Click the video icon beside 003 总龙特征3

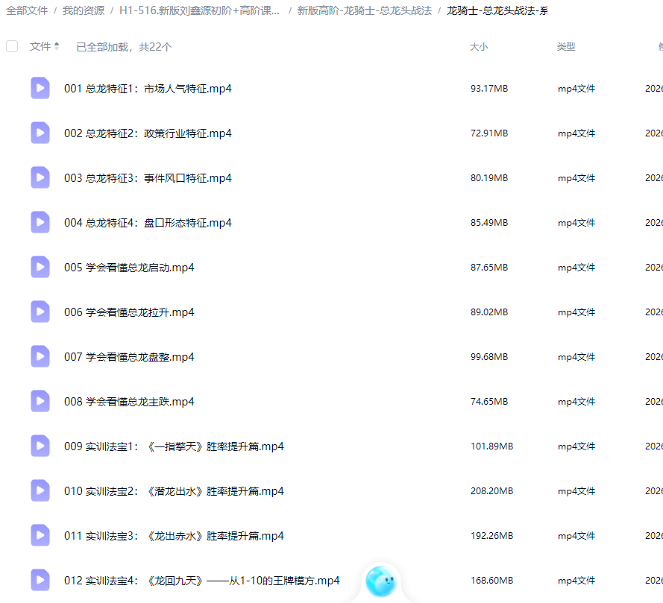pyautogui.click(x=40, y=177)
